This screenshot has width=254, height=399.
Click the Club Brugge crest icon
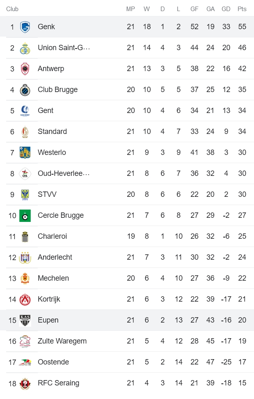coord(25,90)
